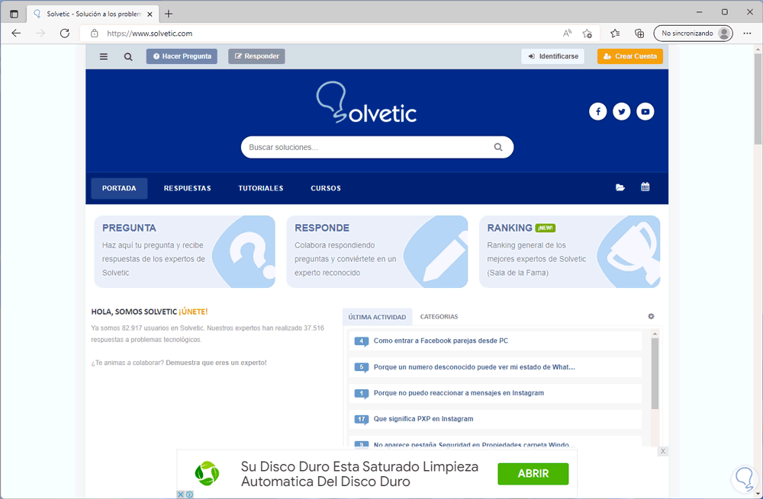763x499 pixels.
Task: Go back to previous browser page
Action: [x=16, y=33]
